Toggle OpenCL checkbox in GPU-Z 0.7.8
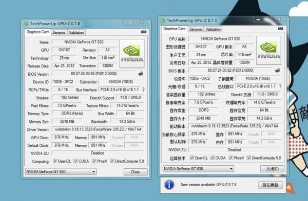This screenshot has height=201, width=308. [x=55, y=161]
